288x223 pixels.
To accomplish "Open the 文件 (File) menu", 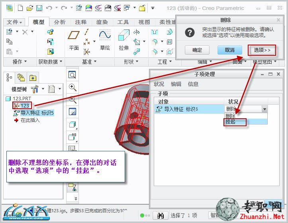I will [14, 22].
